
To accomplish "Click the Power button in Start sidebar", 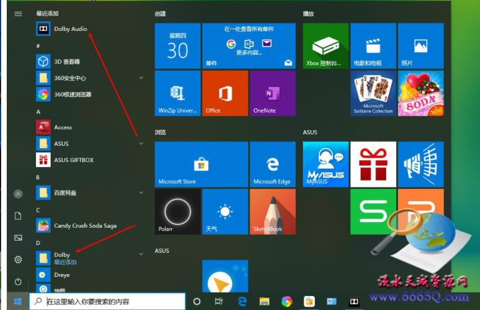I will coord(18,281).
